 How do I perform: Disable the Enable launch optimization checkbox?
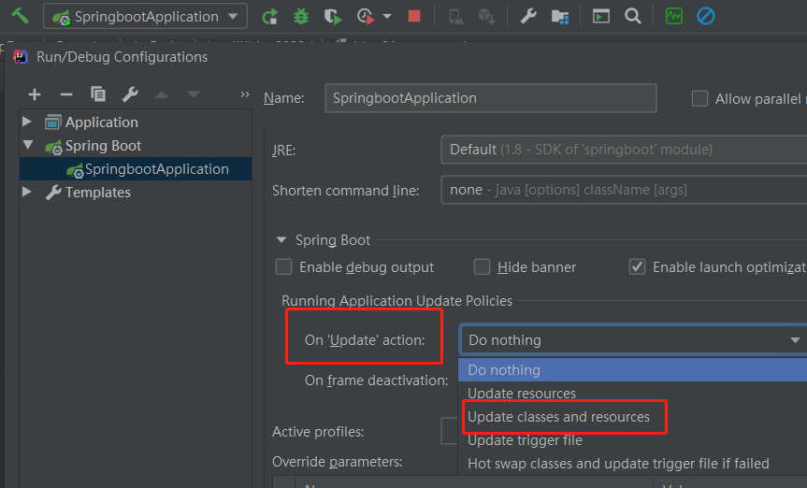pyautogui.click(x=637, y=267)
